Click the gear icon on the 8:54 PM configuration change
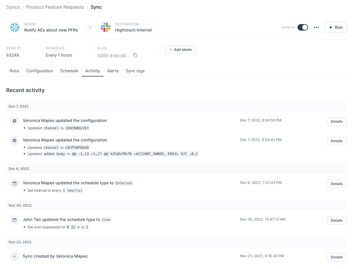The height and width of the screenshot is (269, 364). (14, 140)
